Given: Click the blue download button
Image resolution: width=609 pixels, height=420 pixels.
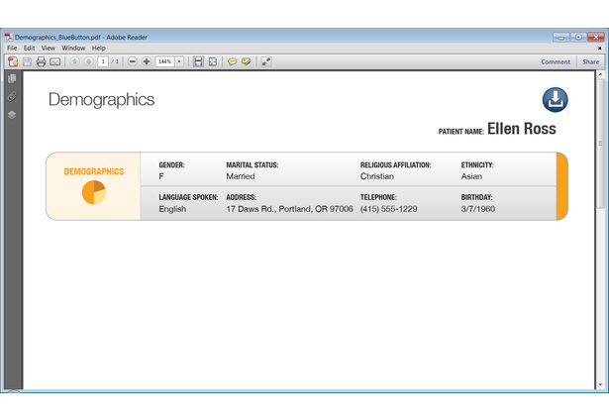Looking at the screenshot, I should (555, 100).
